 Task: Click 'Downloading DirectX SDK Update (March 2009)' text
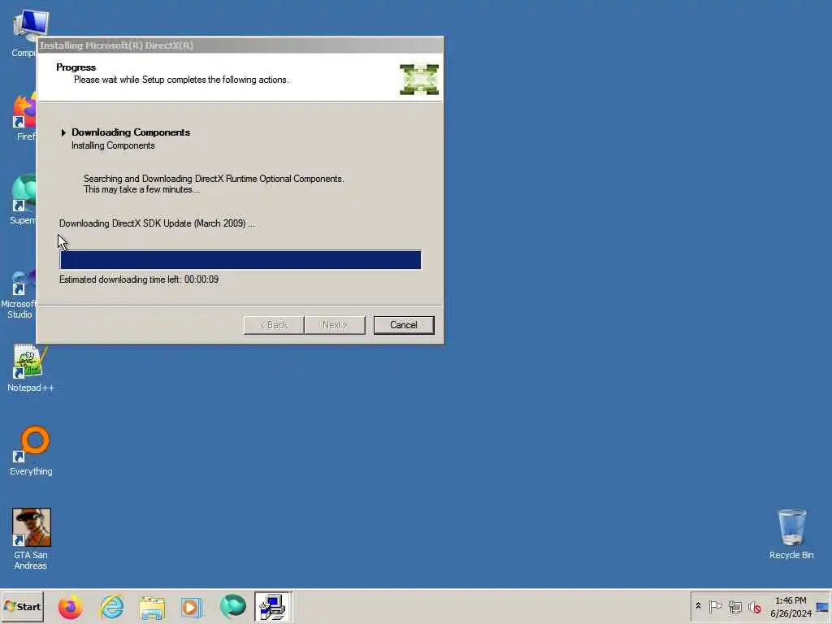pyautogui.click(x=157, y=223)
